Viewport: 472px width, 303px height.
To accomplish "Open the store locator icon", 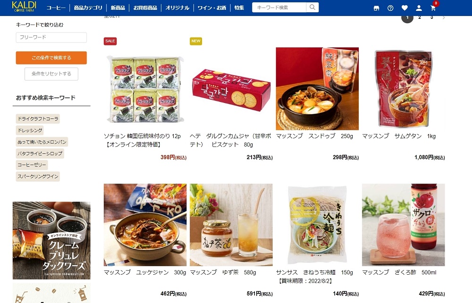I will tap(376, 8).
